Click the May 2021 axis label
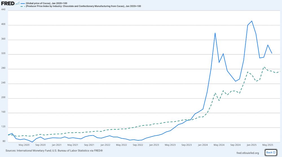Image resolution: width=282 pixels, height=157 pixels. click(73, 145)
